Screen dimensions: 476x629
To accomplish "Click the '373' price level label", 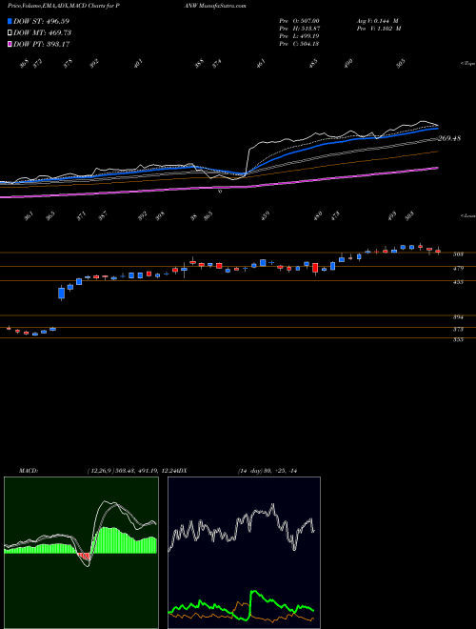I will (458, 330).
